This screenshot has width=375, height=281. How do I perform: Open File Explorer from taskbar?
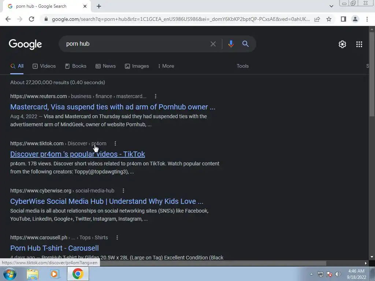click(33, 274)
